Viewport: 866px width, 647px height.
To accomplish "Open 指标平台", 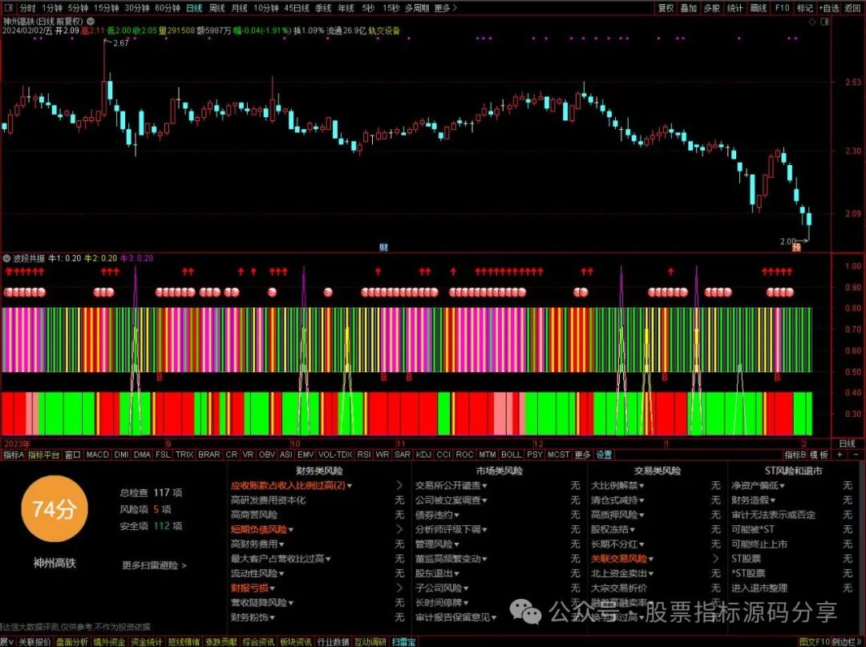I will tap(43, 455).
